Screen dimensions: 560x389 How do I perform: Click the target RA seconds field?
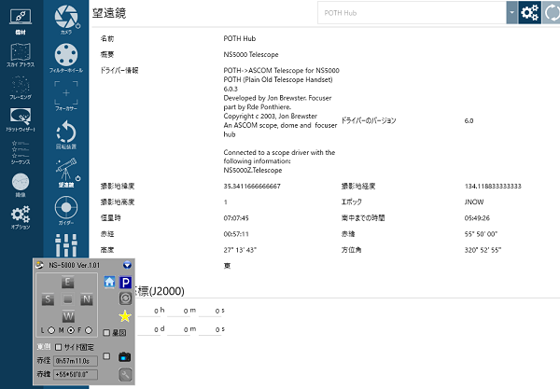pos(210,311)
